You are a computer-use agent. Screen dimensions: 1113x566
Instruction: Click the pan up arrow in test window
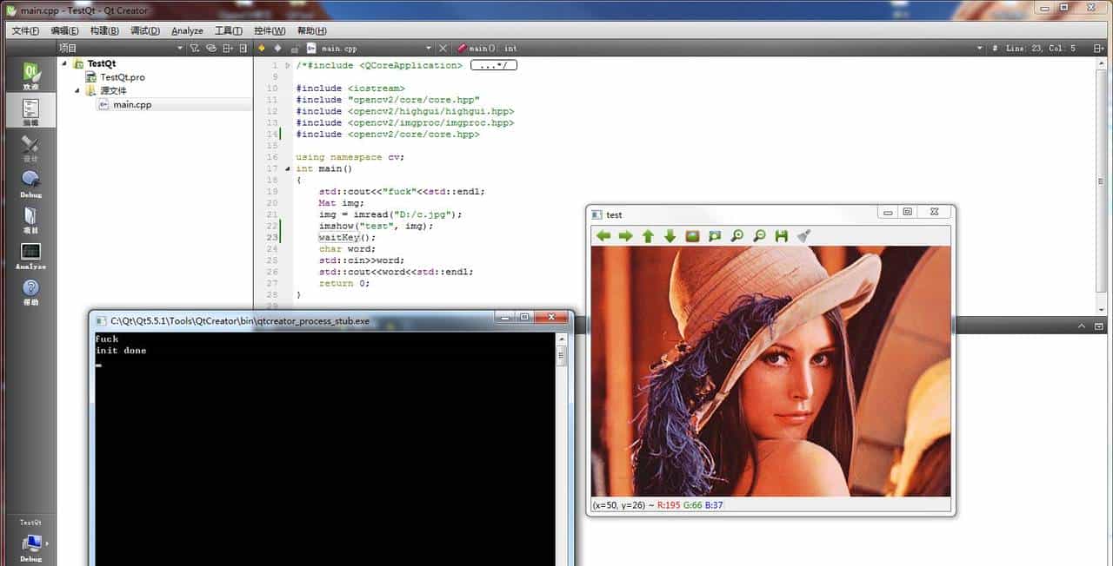648,236
